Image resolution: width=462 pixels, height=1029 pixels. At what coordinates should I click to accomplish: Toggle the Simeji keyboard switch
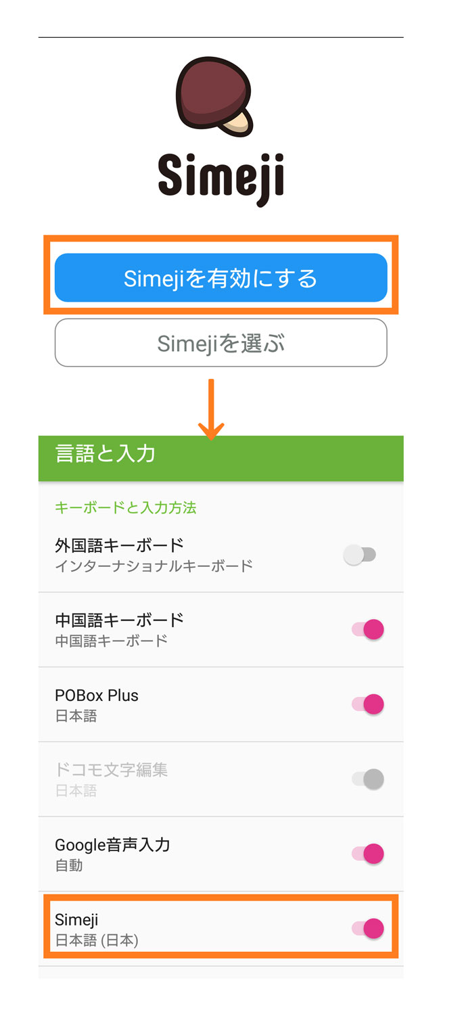click(368, 928)
